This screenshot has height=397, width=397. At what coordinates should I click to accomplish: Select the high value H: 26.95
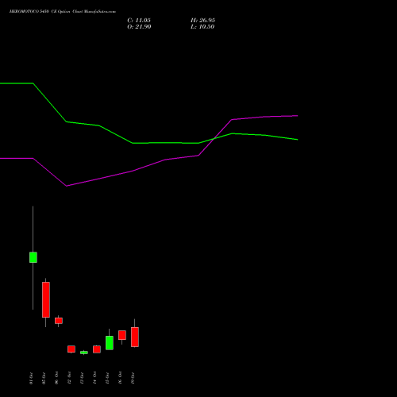point(202,21)
